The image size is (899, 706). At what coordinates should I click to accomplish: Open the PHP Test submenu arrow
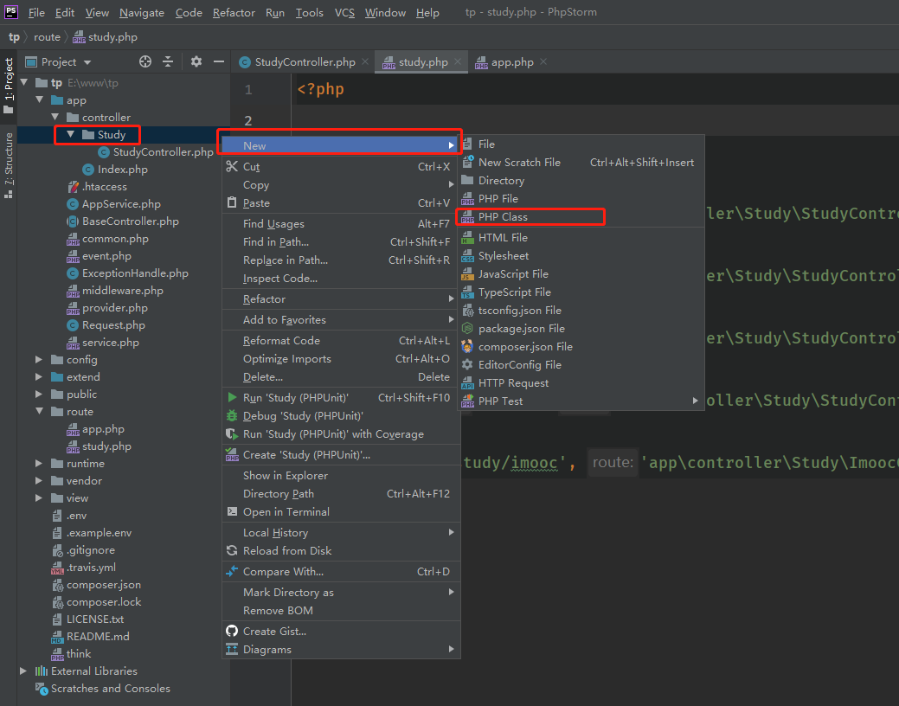tap(695, 401)
